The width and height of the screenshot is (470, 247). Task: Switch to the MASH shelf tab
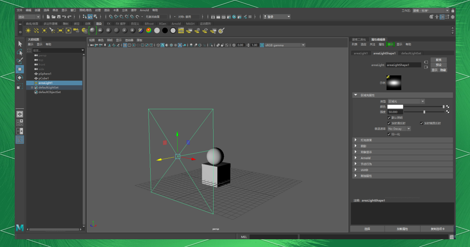click(x=190, y=24)
